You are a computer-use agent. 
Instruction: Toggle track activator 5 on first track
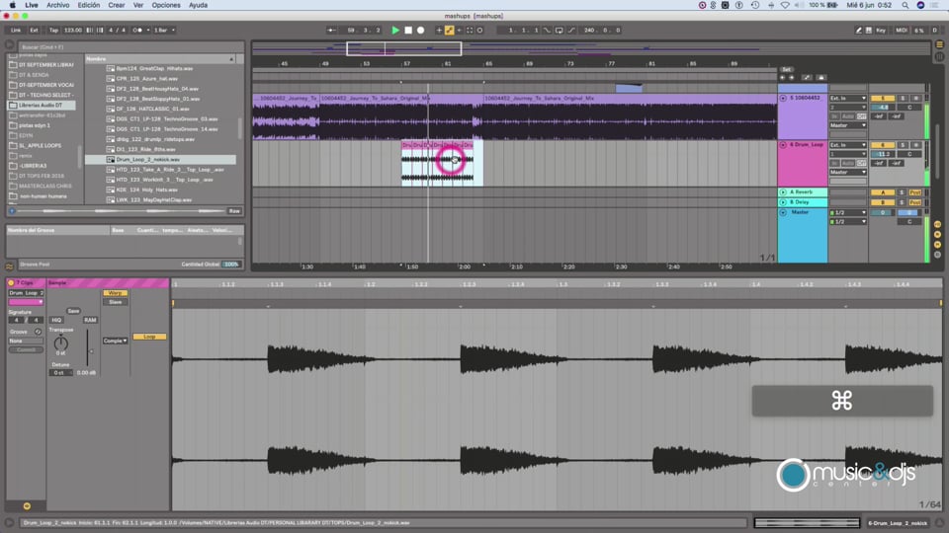click(x=883, y=98)
